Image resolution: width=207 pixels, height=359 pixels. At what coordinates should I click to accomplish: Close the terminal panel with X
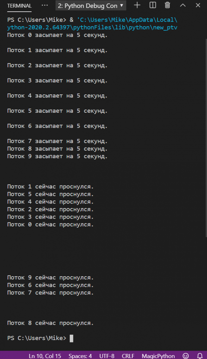click(x=198, y=5)
